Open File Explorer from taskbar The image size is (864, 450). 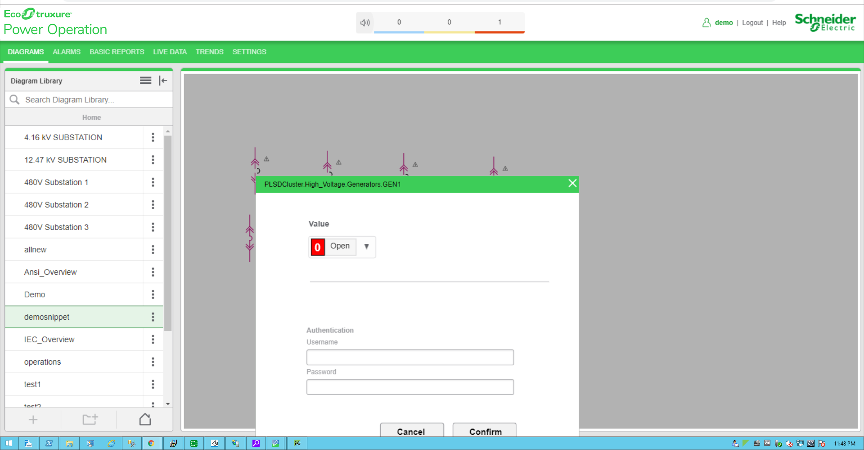pyautogui.click(x=70, y=443)
